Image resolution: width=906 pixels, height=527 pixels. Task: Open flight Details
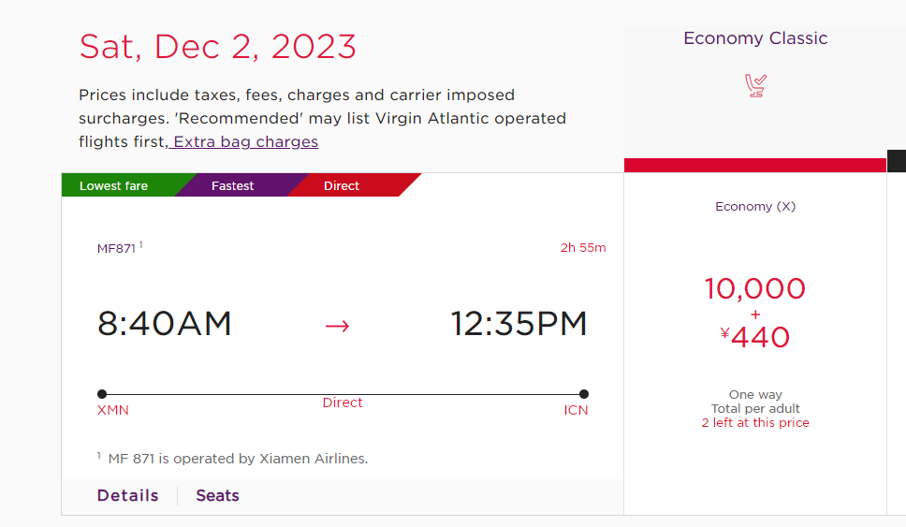127,496
